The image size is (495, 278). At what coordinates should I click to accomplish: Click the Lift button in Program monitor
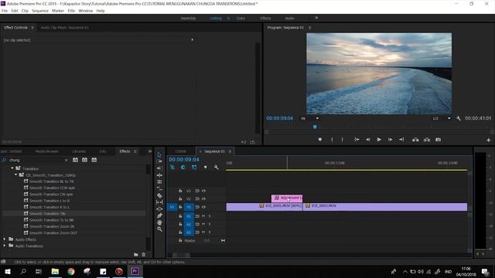415,140
